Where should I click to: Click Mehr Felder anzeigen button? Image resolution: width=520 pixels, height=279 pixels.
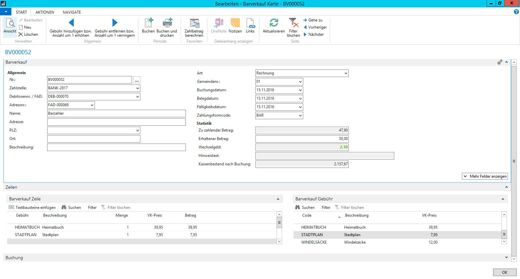[485, 176]
